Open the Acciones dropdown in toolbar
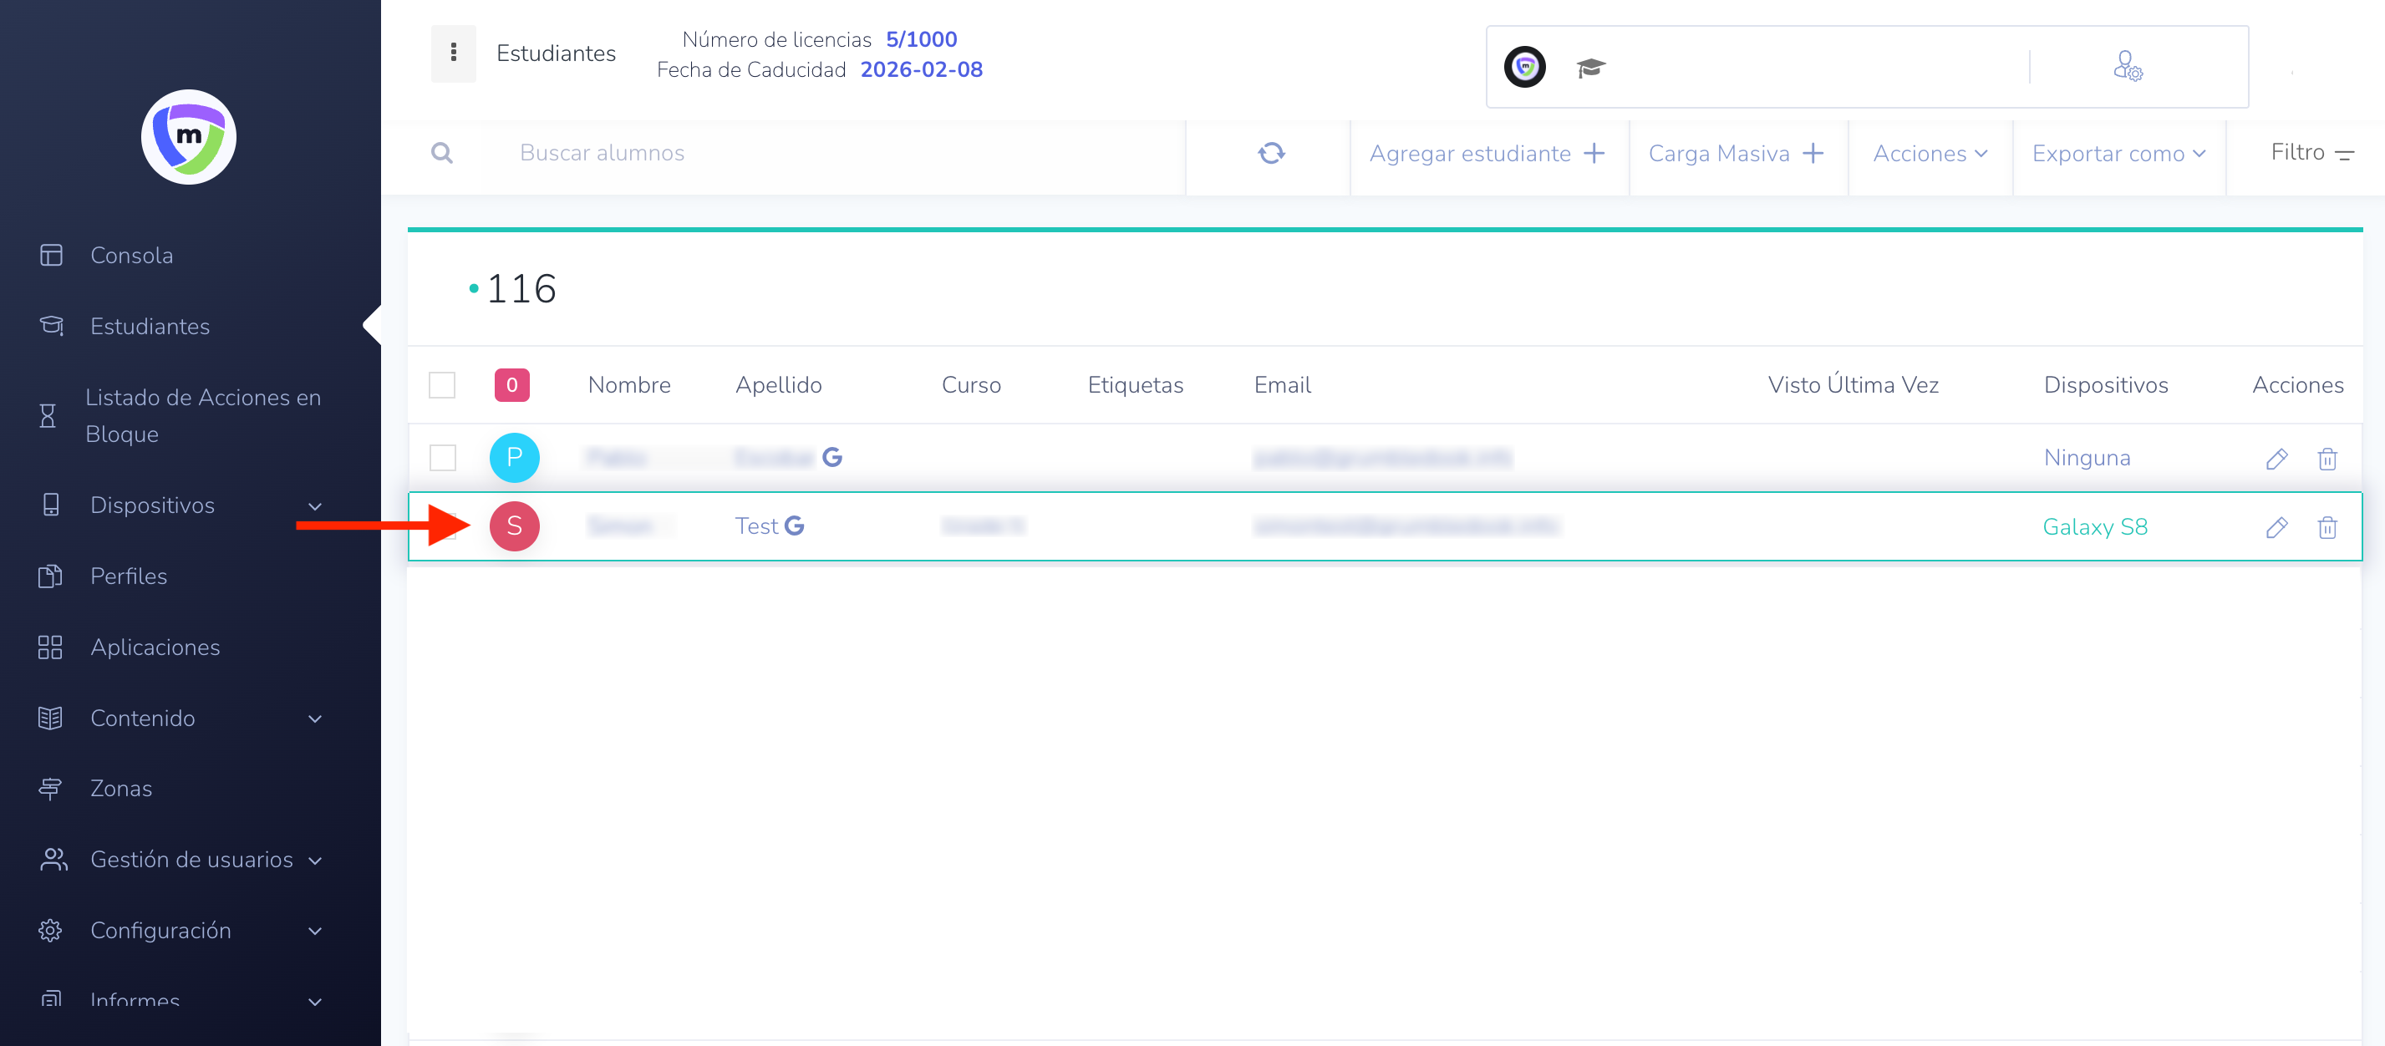The width and height of the screenshot is (2385, 1046). click(x=1930, y=154)
